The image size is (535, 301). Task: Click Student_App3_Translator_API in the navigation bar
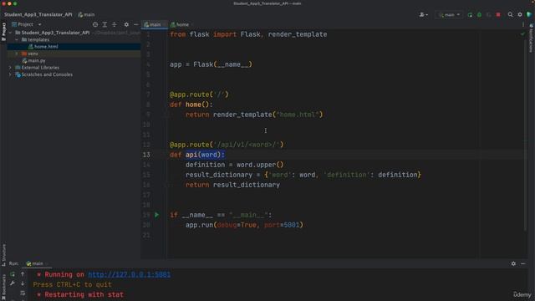click(38, 15)
